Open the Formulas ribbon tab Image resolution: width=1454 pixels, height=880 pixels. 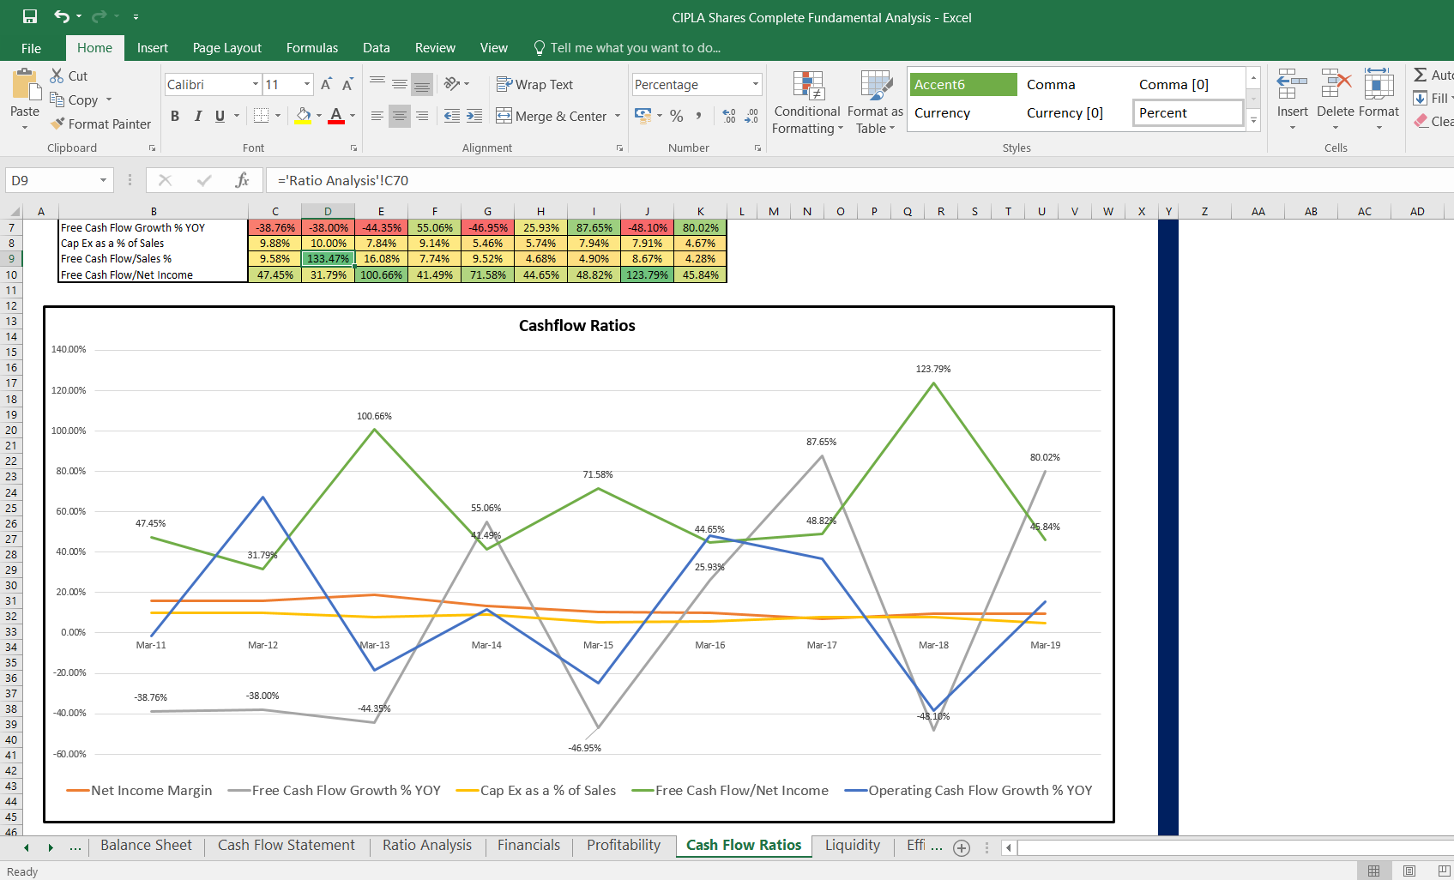click(x=311, y=48)
